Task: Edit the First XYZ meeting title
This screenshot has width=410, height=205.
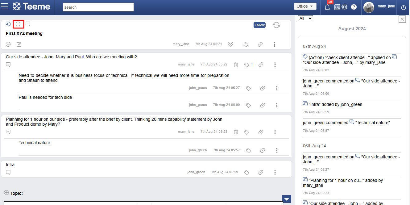Action: [x=19, y=44]
